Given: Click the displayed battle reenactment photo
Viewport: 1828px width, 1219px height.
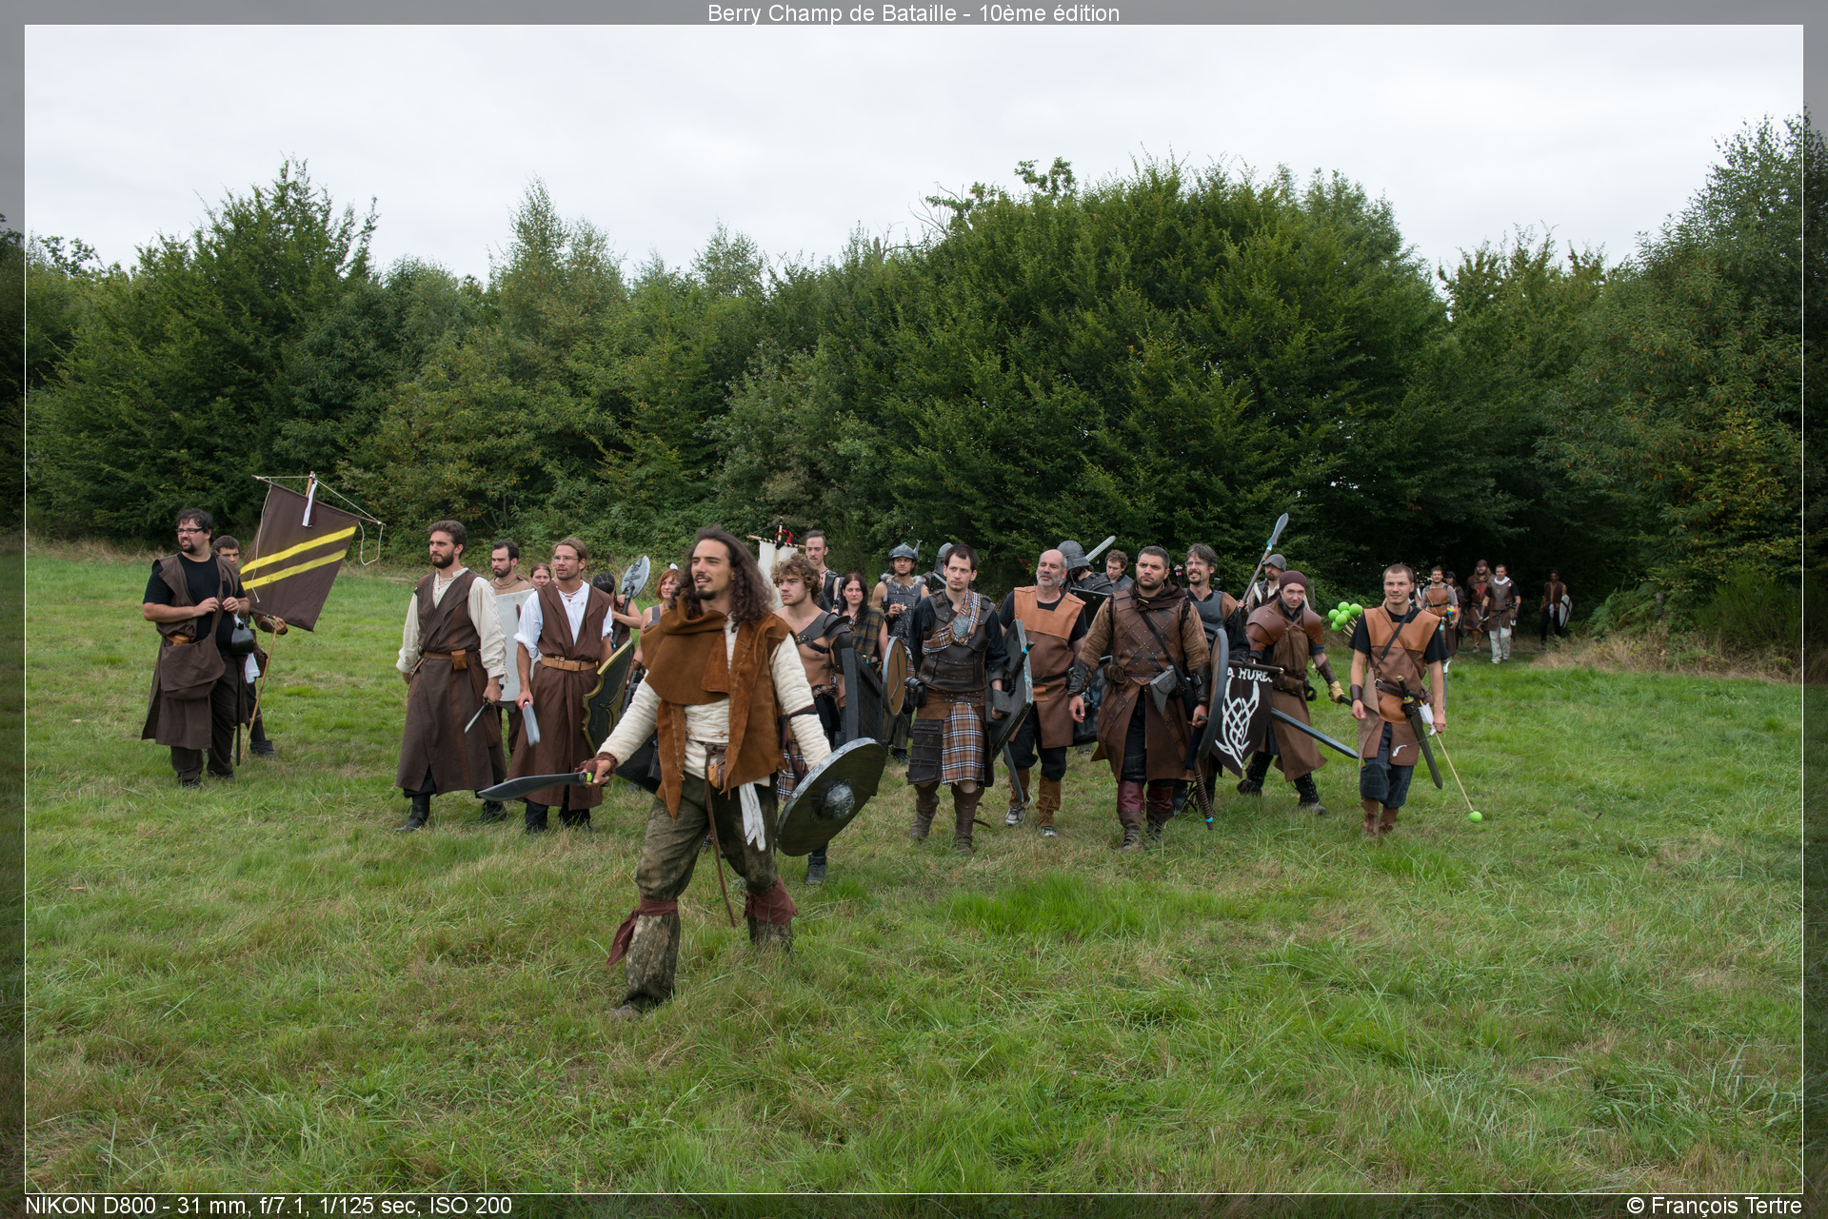Looking at the screenshot, I should (913, 609).
